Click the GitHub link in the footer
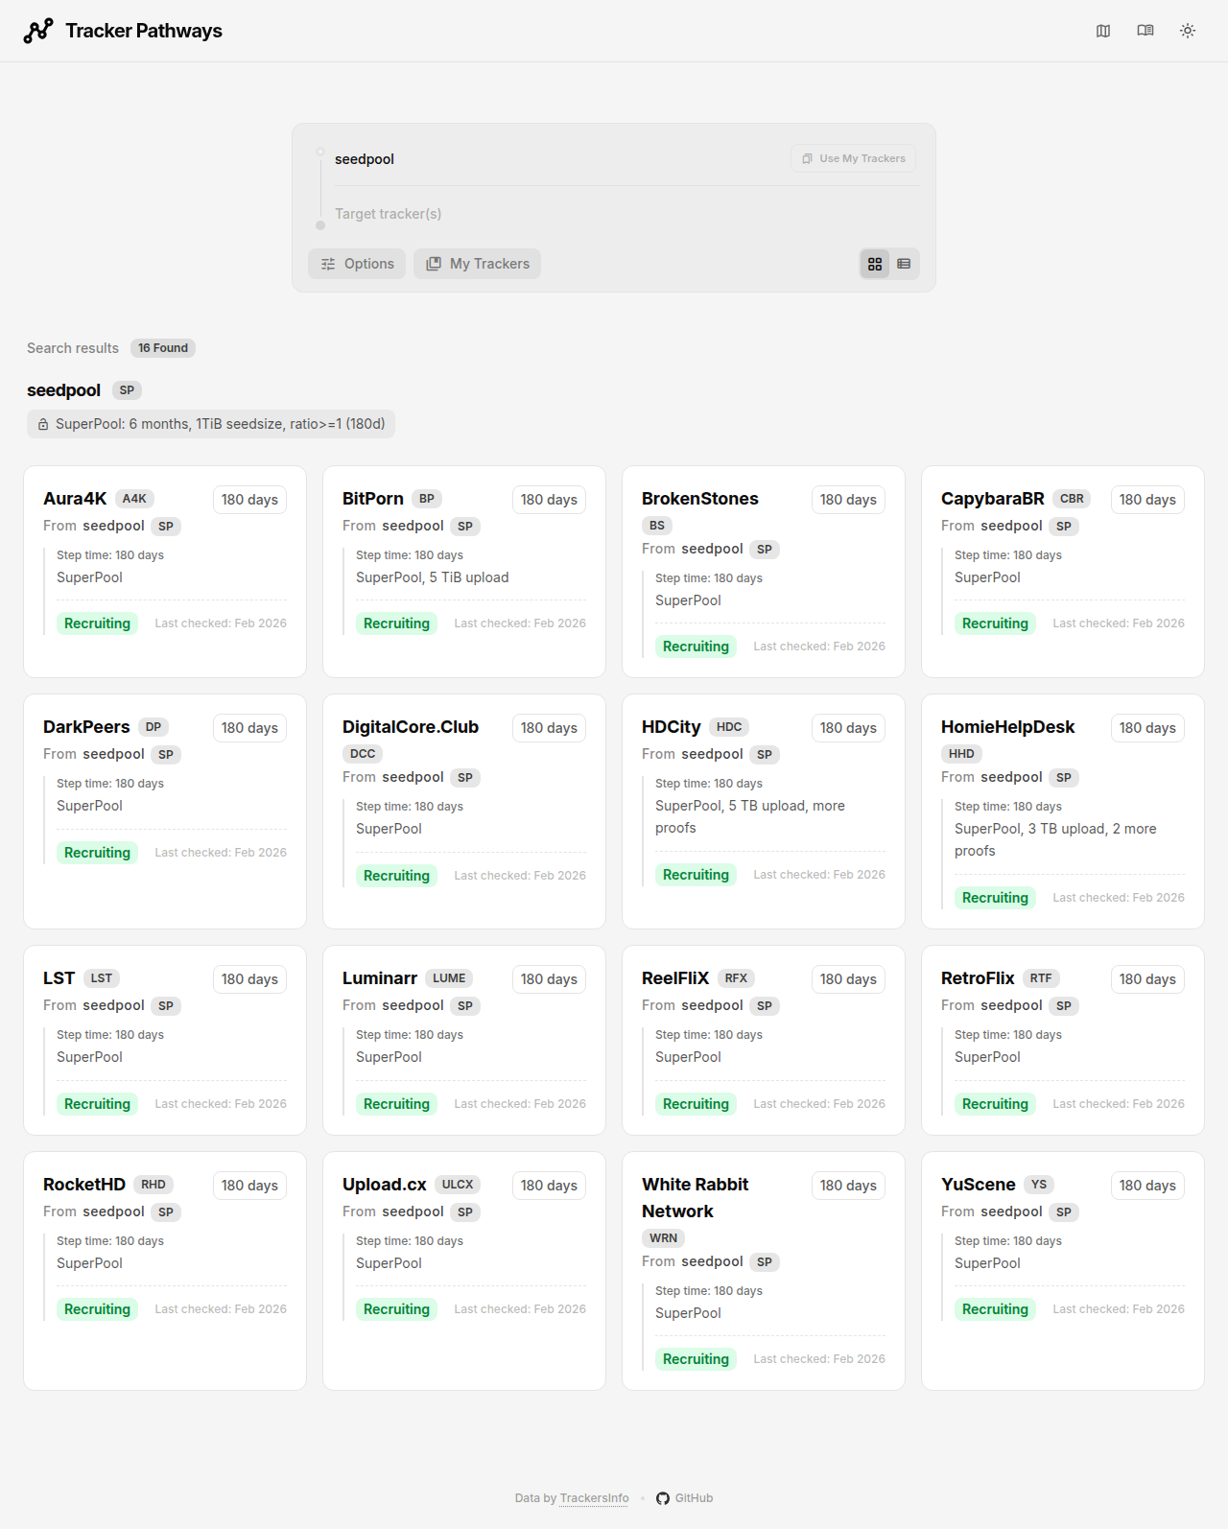The height and width of the screenshot is (1529, 1228). 685,1498
